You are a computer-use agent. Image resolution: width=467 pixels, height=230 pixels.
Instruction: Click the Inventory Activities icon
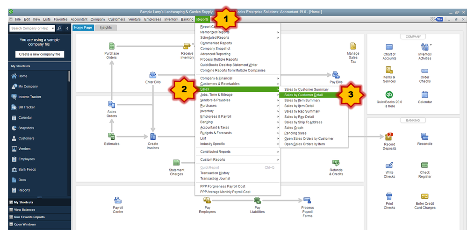424,47
